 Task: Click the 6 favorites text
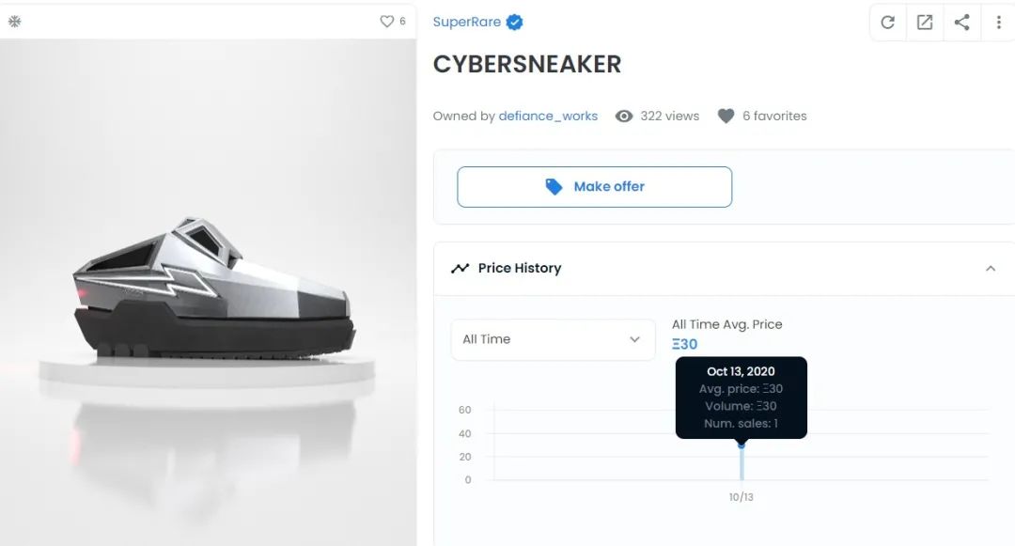(x=774, y=116)
